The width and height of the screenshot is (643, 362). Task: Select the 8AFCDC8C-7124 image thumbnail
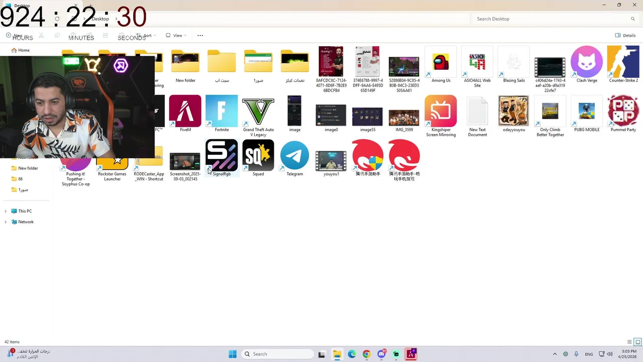tap(331, 61)
